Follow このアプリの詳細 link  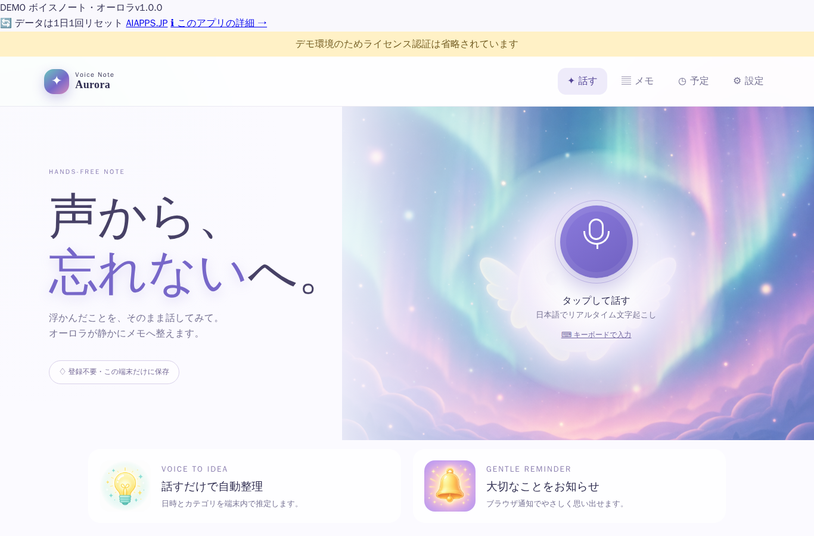pos(219,23)
